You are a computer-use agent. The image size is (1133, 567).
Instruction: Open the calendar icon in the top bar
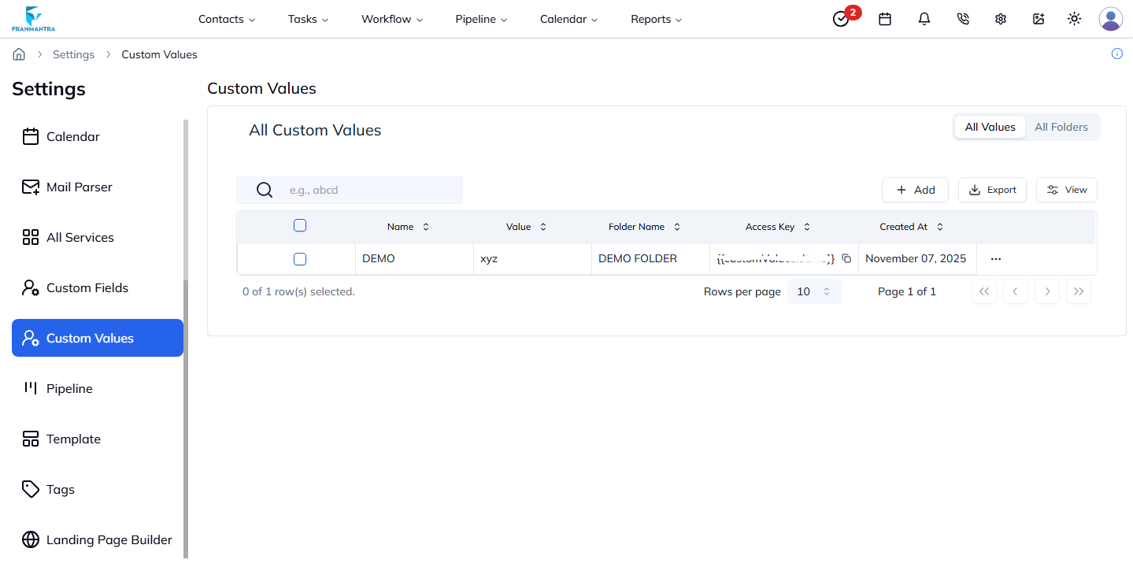(884, 18)
